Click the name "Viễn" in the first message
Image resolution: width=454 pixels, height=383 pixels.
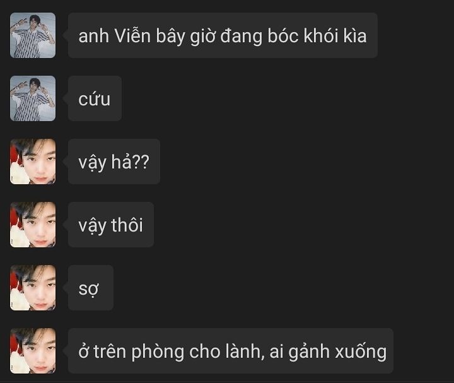tap(132, 36)
